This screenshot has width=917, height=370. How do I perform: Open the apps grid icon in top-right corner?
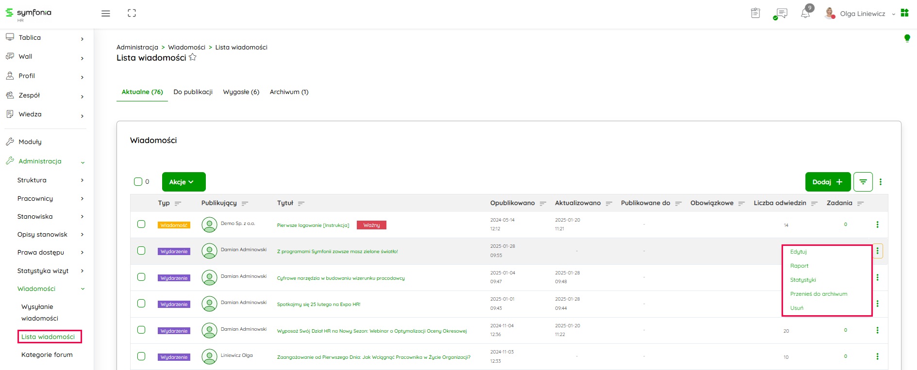pyautogui.click(x=905, y=13)
